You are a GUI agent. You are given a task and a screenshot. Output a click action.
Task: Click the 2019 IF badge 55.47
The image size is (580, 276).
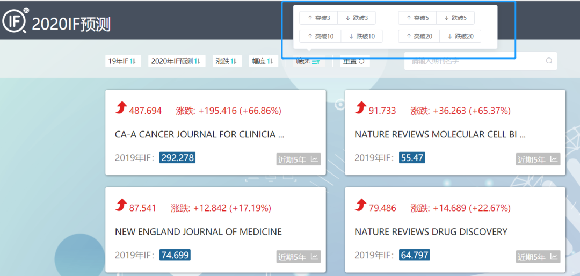pyautogui.click(x=412, y=158)
